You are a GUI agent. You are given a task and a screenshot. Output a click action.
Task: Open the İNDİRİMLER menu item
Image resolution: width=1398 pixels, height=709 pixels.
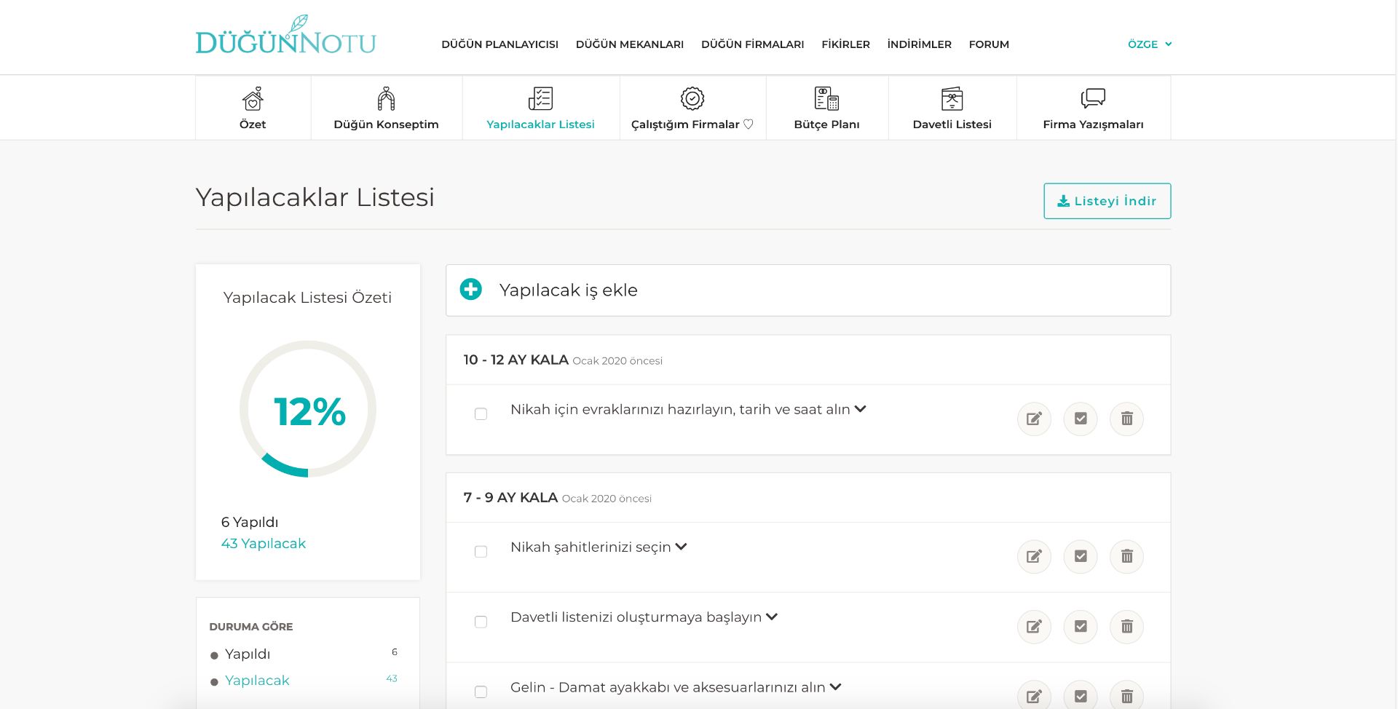919,44
